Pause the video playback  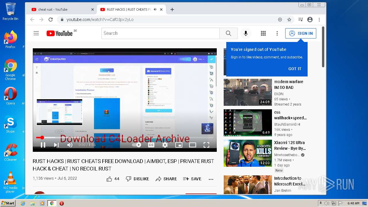click(43, 145)
